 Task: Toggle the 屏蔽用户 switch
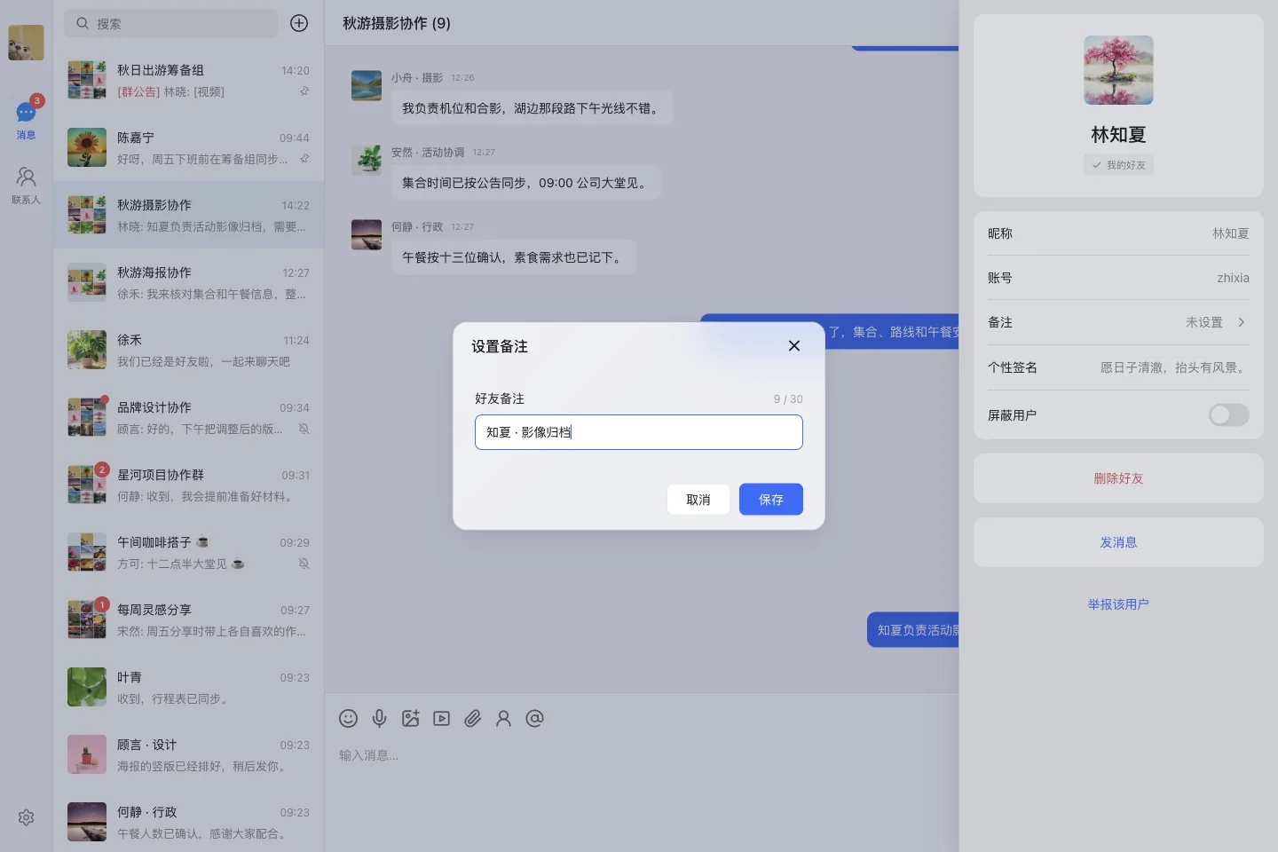click(x=1228, y=414)
